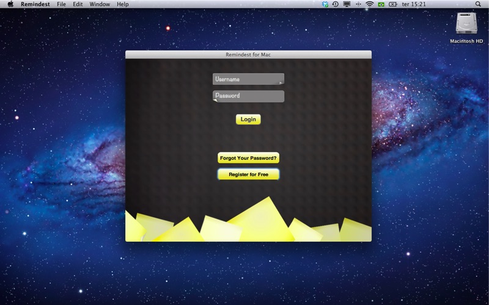The height and width of the screenshot is (305, 489).
Task: Click the Brazil flag input source icon
Action: click(x=381, y=4)
